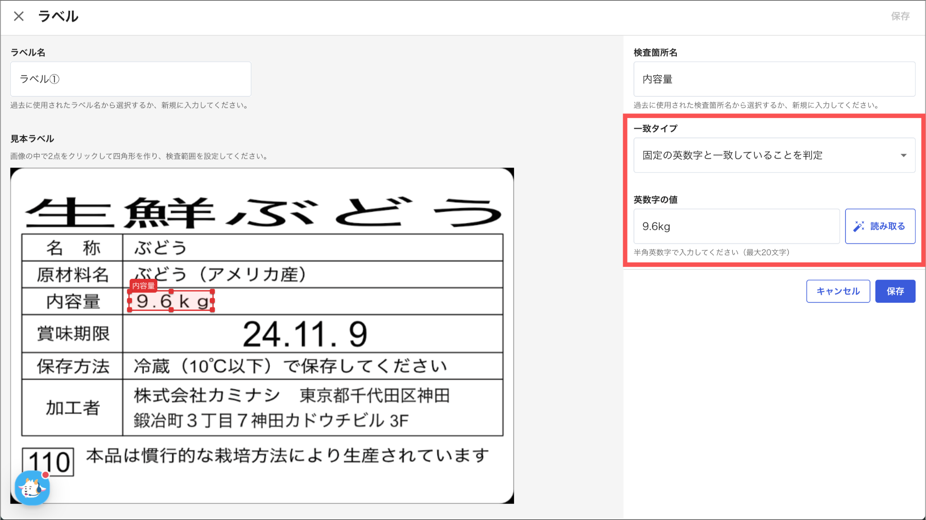
Task: Click 株式会社カミナシ text in the sample label
Action: point(207,395)
